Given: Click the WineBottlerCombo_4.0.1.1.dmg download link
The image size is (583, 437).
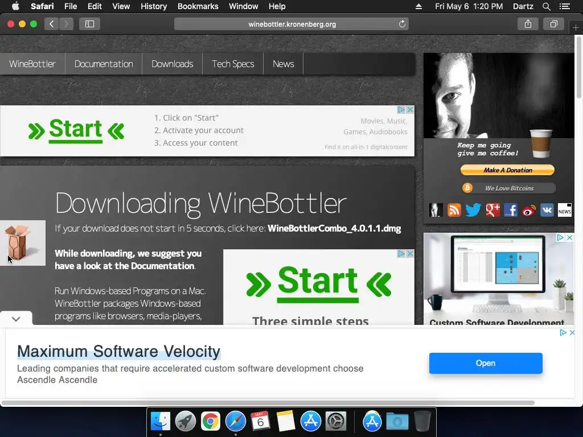Looking at the screenshot, I should [x=334, y=228].
